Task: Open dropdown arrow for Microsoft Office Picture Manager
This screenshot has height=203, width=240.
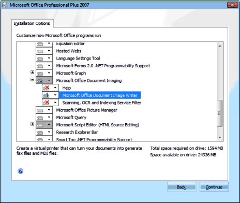Action: pos(49,110)
